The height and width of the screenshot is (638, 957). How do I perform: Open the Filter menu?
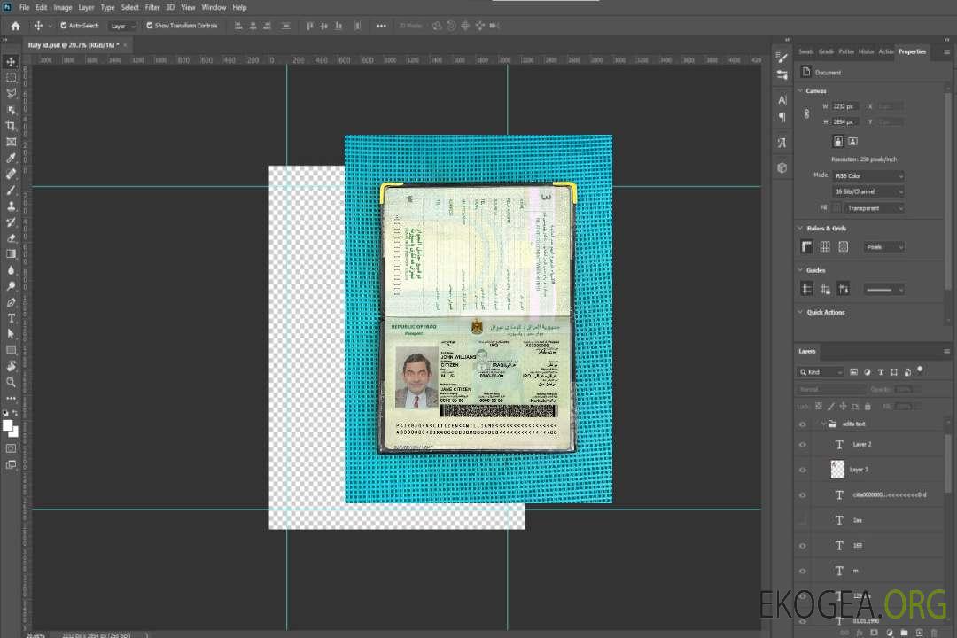click(152, 7)
